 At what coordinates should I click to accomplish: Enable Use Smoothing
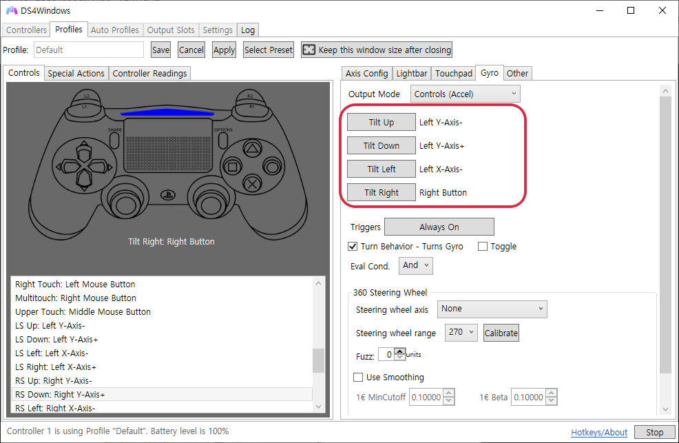point(358,377)
